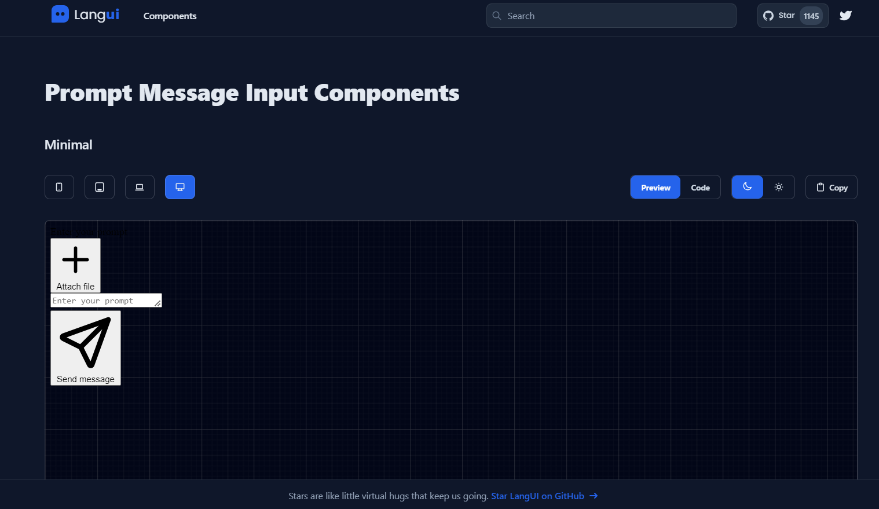The height and width of the screenshot is (509, 879).
Task: Select the Preview tab
Action: (x=655, y=187)
